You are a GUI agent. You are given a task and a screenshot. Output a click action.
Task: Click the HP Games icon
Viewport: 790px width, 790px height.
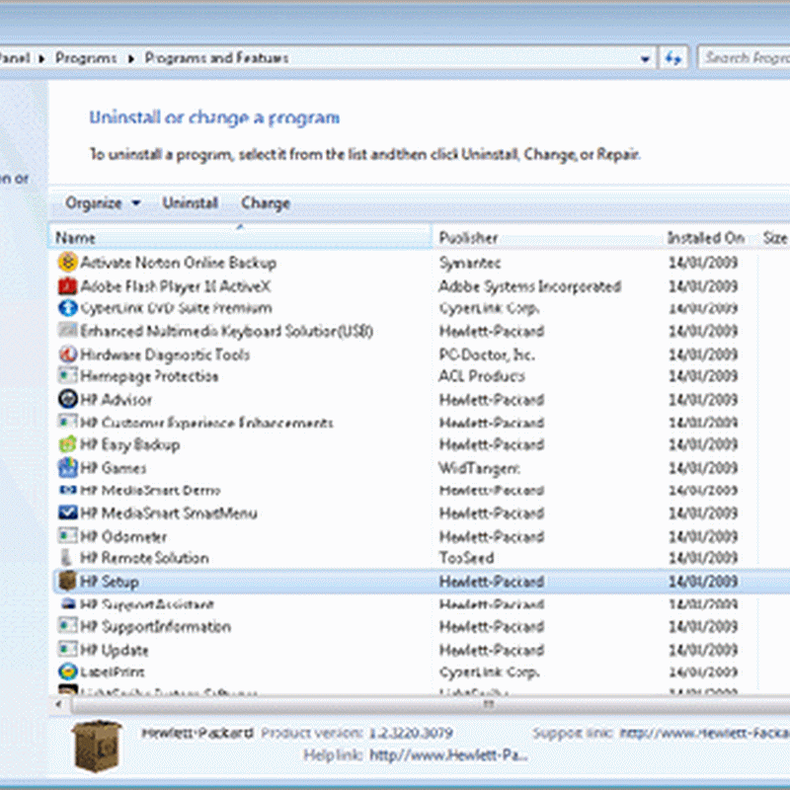(67, 467)
